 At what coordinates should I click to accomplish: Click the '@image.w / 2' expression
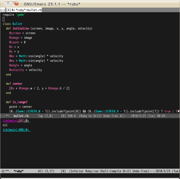[x=29, y=88]
